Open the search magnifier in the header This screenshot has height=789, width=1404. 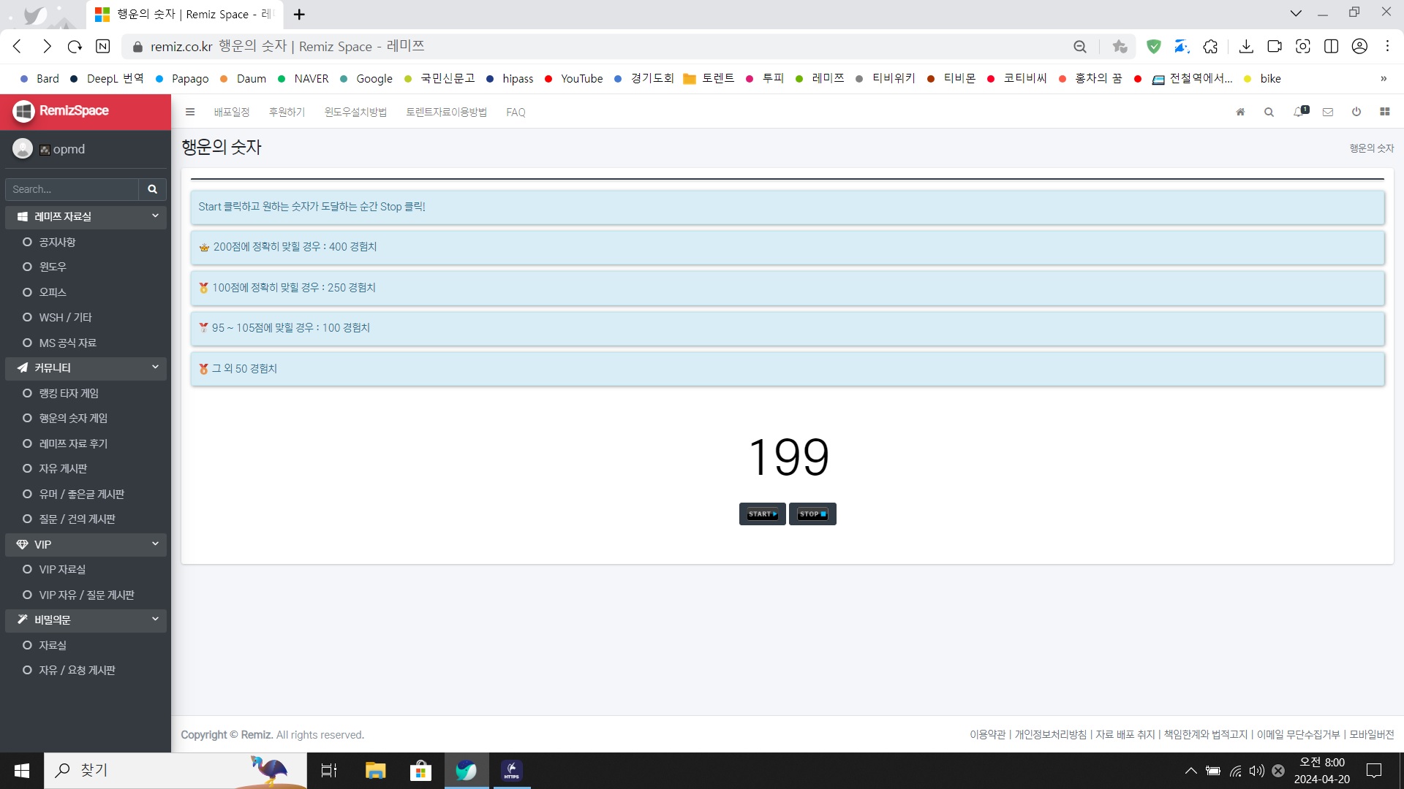(1269, 112)
